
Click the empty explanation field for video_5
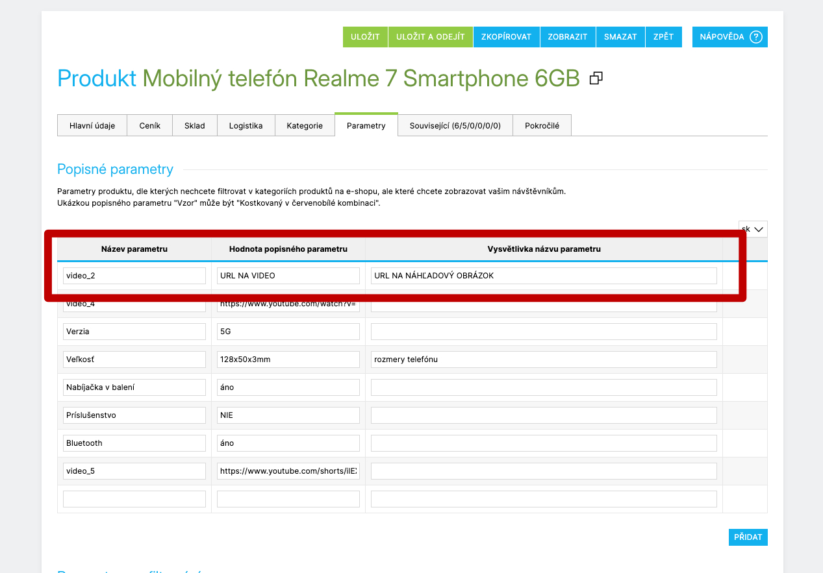pyautogui.click(x=544, y=471)
